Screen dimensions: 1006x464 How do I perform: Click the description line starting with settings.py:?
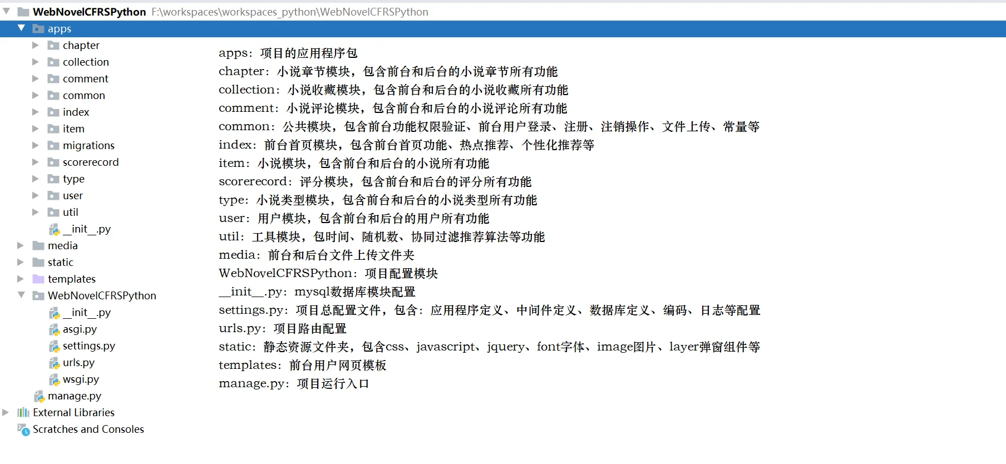(489, 310)
